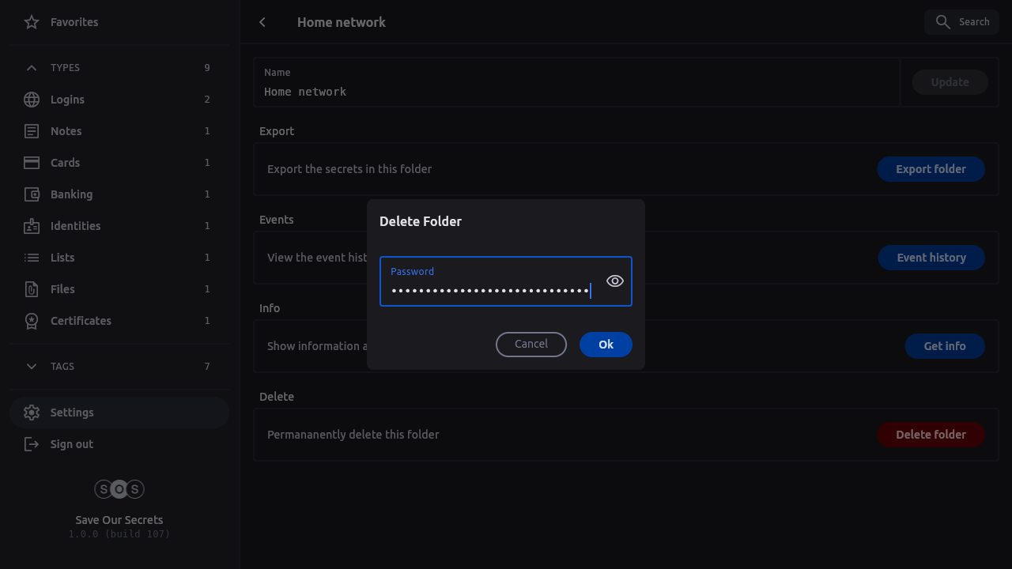The height and width of the screenshot is (569, 1012).
Task: Click the Favorites star icon
Action: [32, 22]
